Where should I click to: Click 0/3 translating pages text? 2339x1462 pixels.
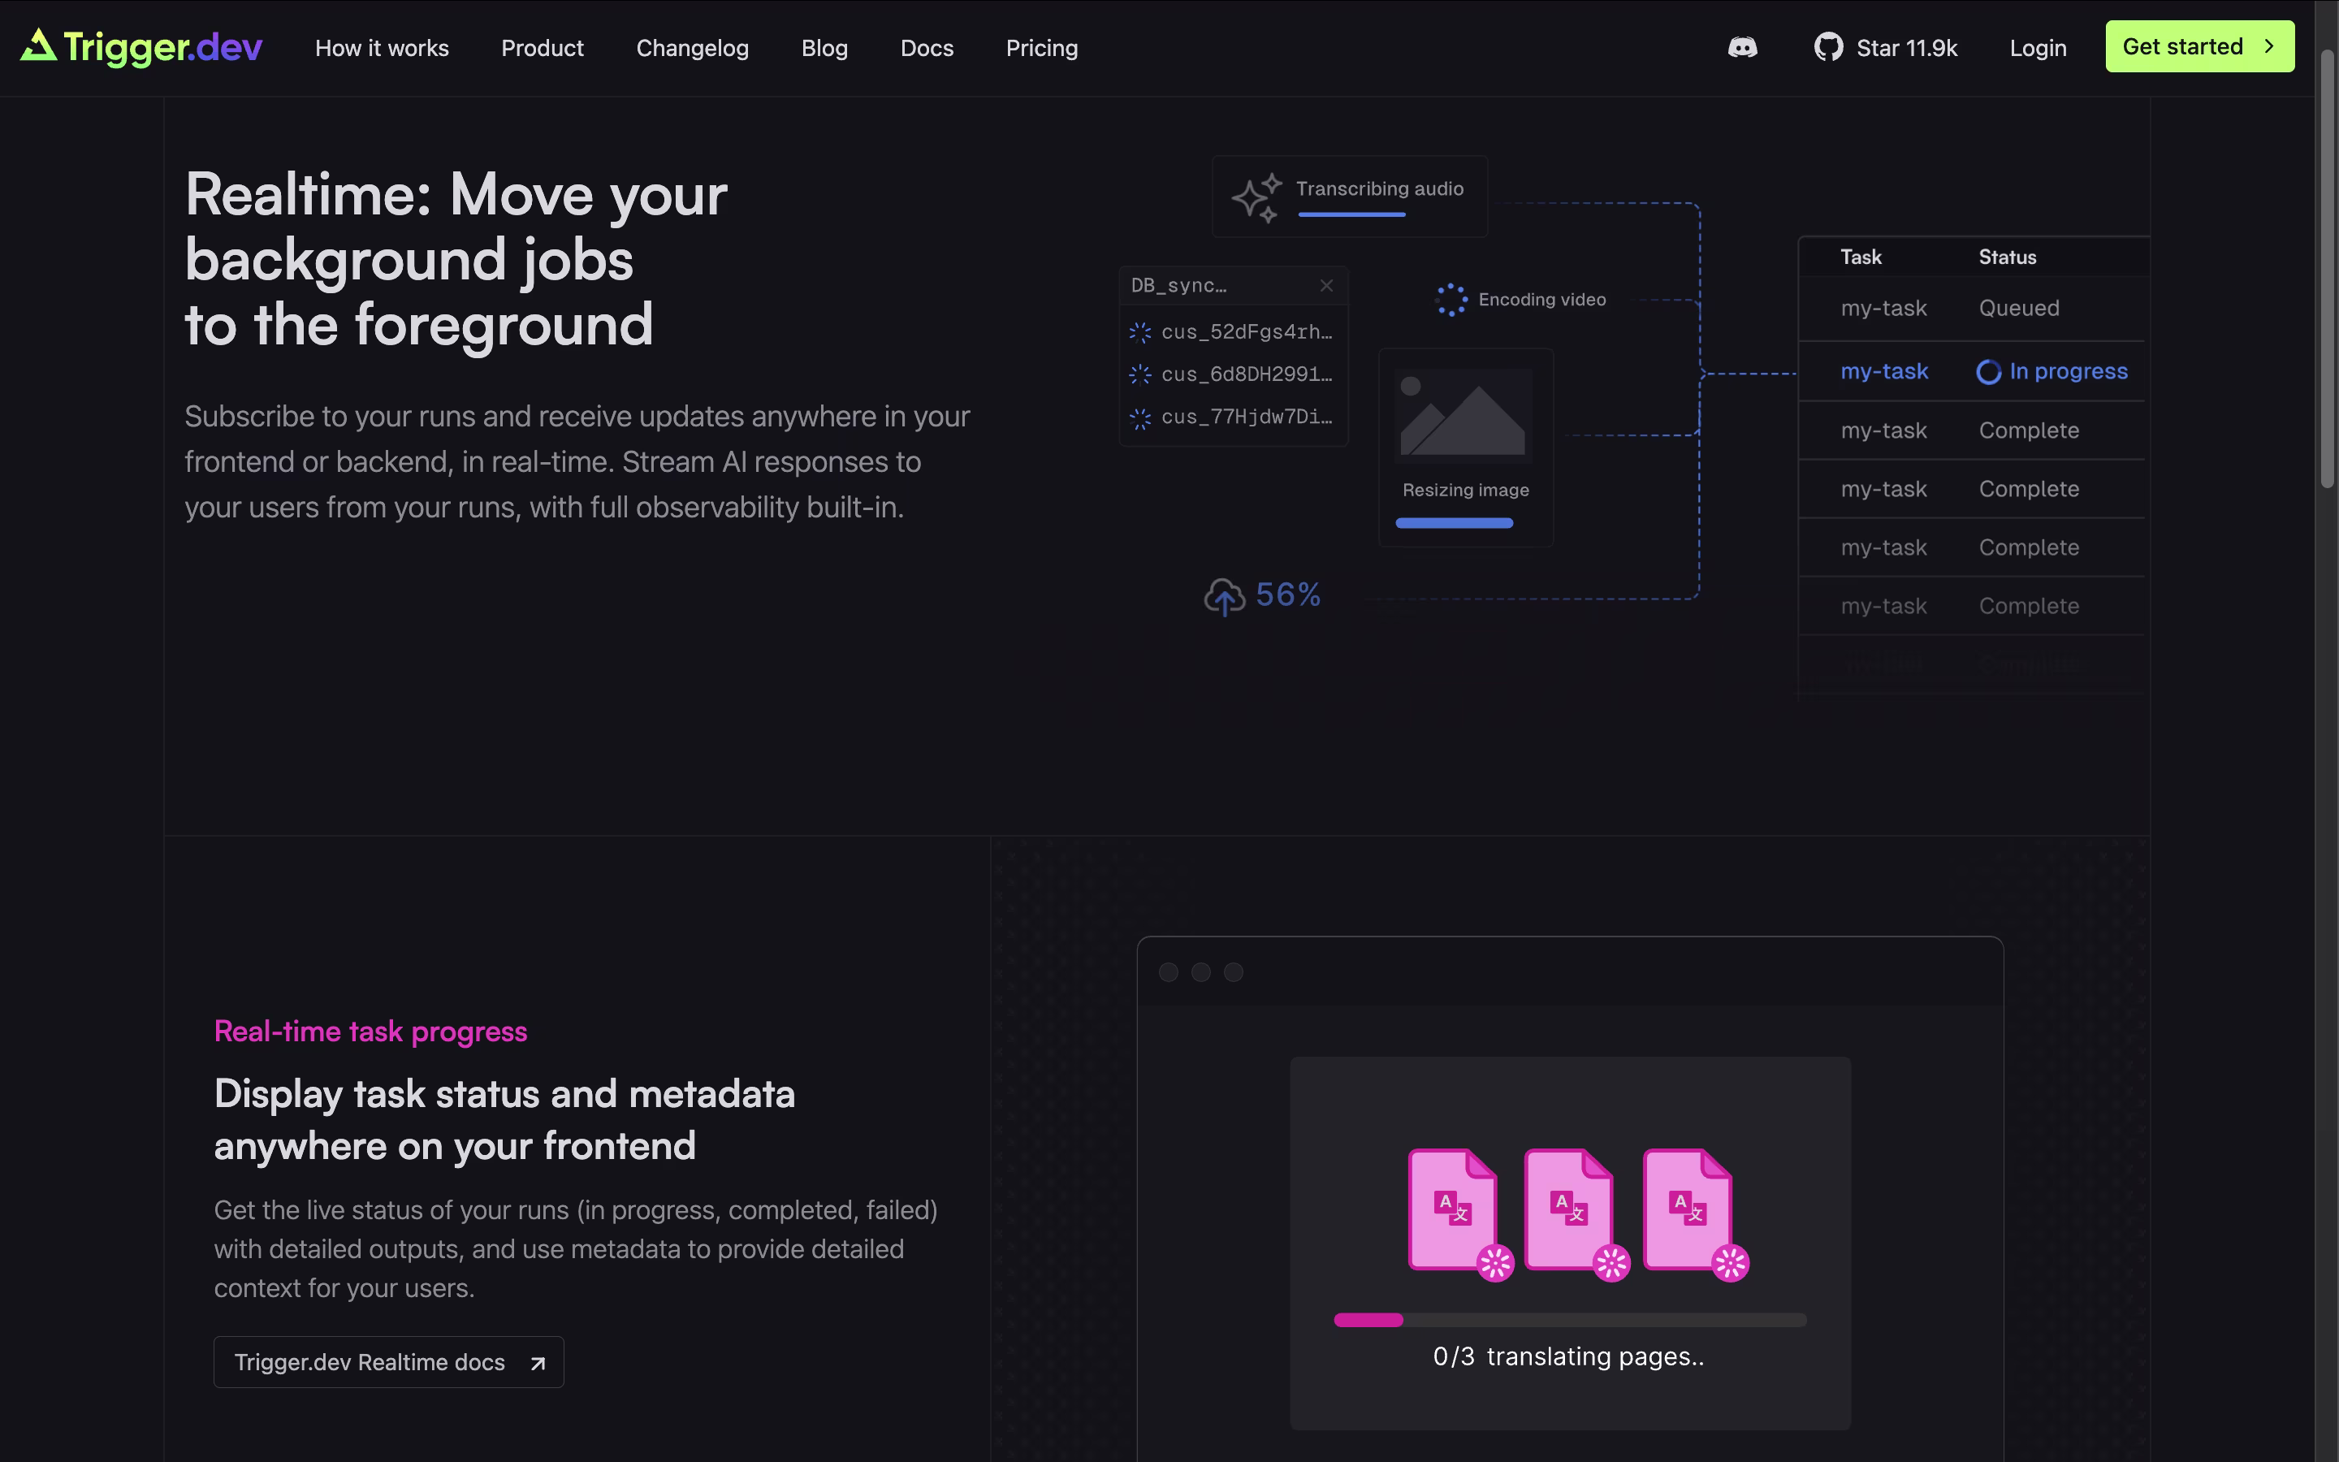(x=1569, y=1356)
